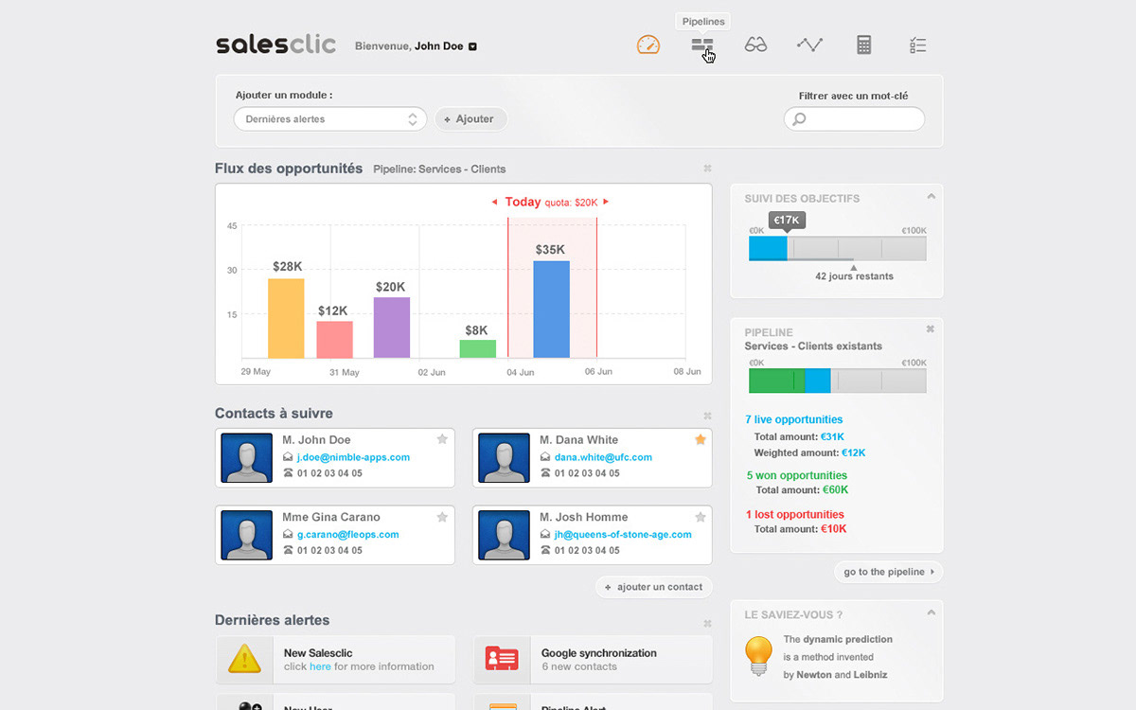Image resolution: width=1136 pixels, height=710 pixels.
Task: Go to previous day with left red arrow
Action: 494,202
